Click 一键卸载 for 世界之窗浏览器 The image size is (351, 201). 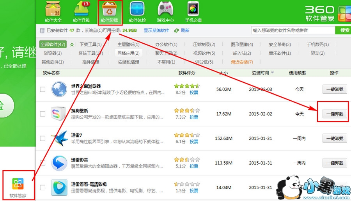coord(335,89)
